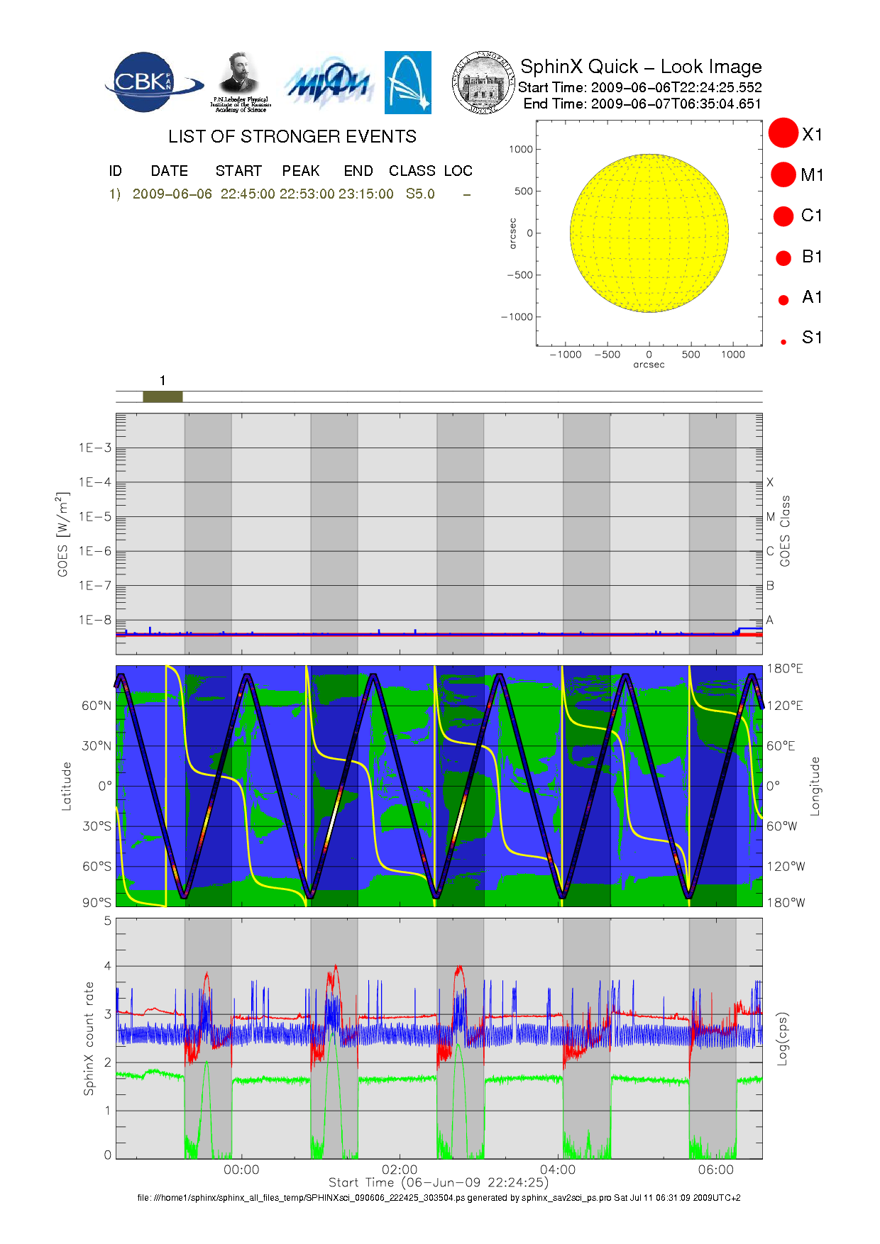Click the blue MIFI logo
This screenshot has height=1244, width=880.
329,84
